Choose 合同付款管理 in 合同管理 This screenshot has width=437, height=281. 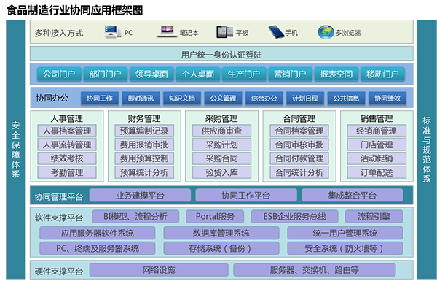pyautogui.click(x=299, y=158)
